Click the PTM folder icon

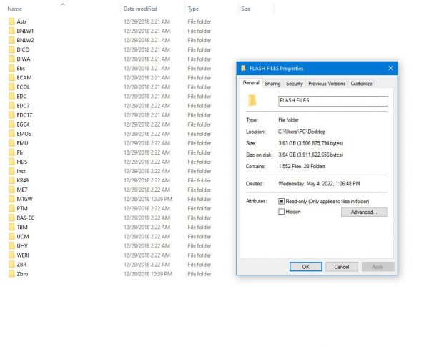coord(11,208)
